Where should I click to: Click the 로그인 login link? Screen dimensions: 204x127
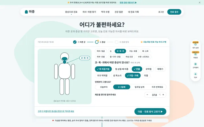tap(161, 12)
